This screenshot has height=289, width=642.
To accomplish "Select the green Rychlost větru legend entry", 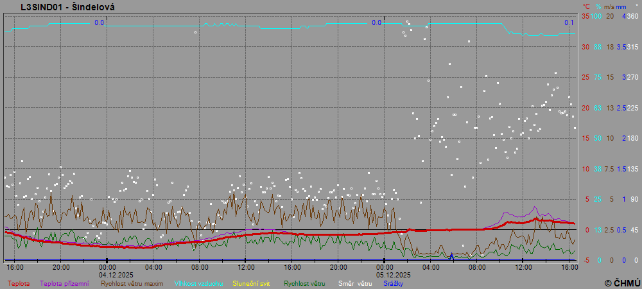I will tap(304, 283).
